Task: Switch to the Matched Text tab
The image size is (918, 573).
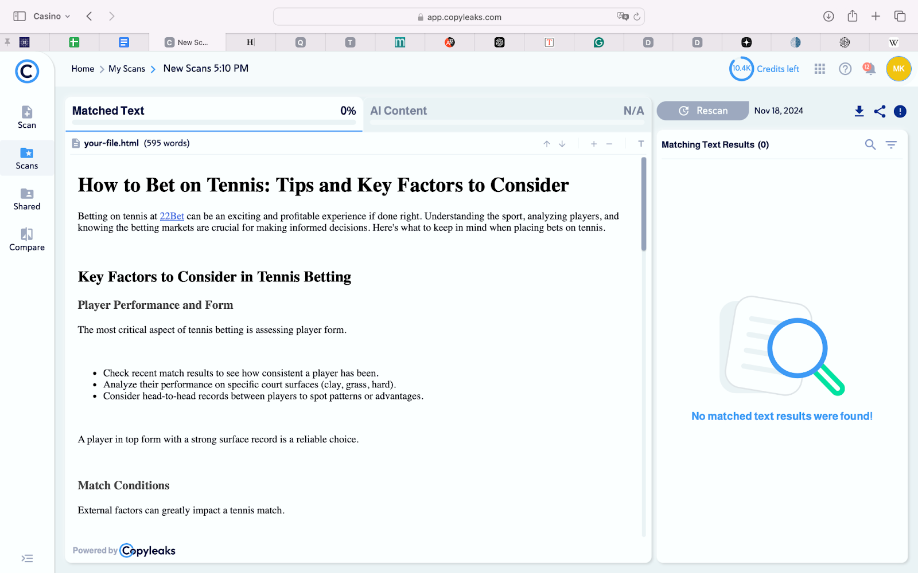Action: click(x=214, y=113)
